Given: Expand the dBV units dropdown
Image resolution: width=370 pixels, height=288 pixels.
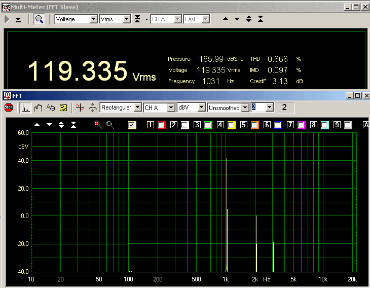Looking at the screenshot, I should tap(201, 107).
